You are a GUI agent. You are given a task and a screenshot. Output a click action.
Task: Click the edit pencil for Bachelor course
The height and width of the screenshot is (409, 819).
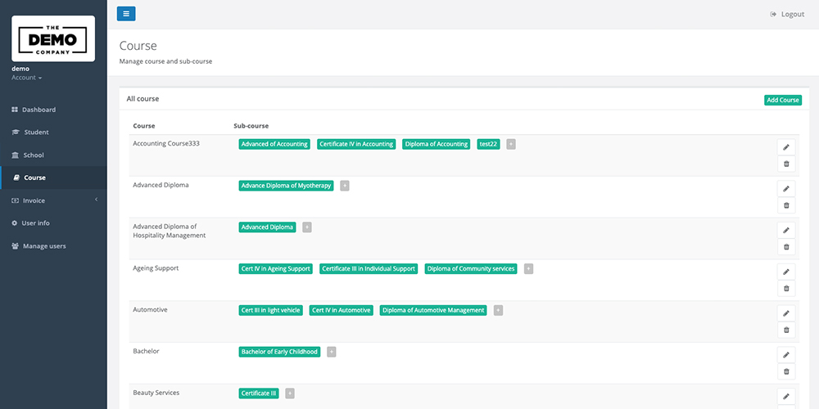(786, 355)
